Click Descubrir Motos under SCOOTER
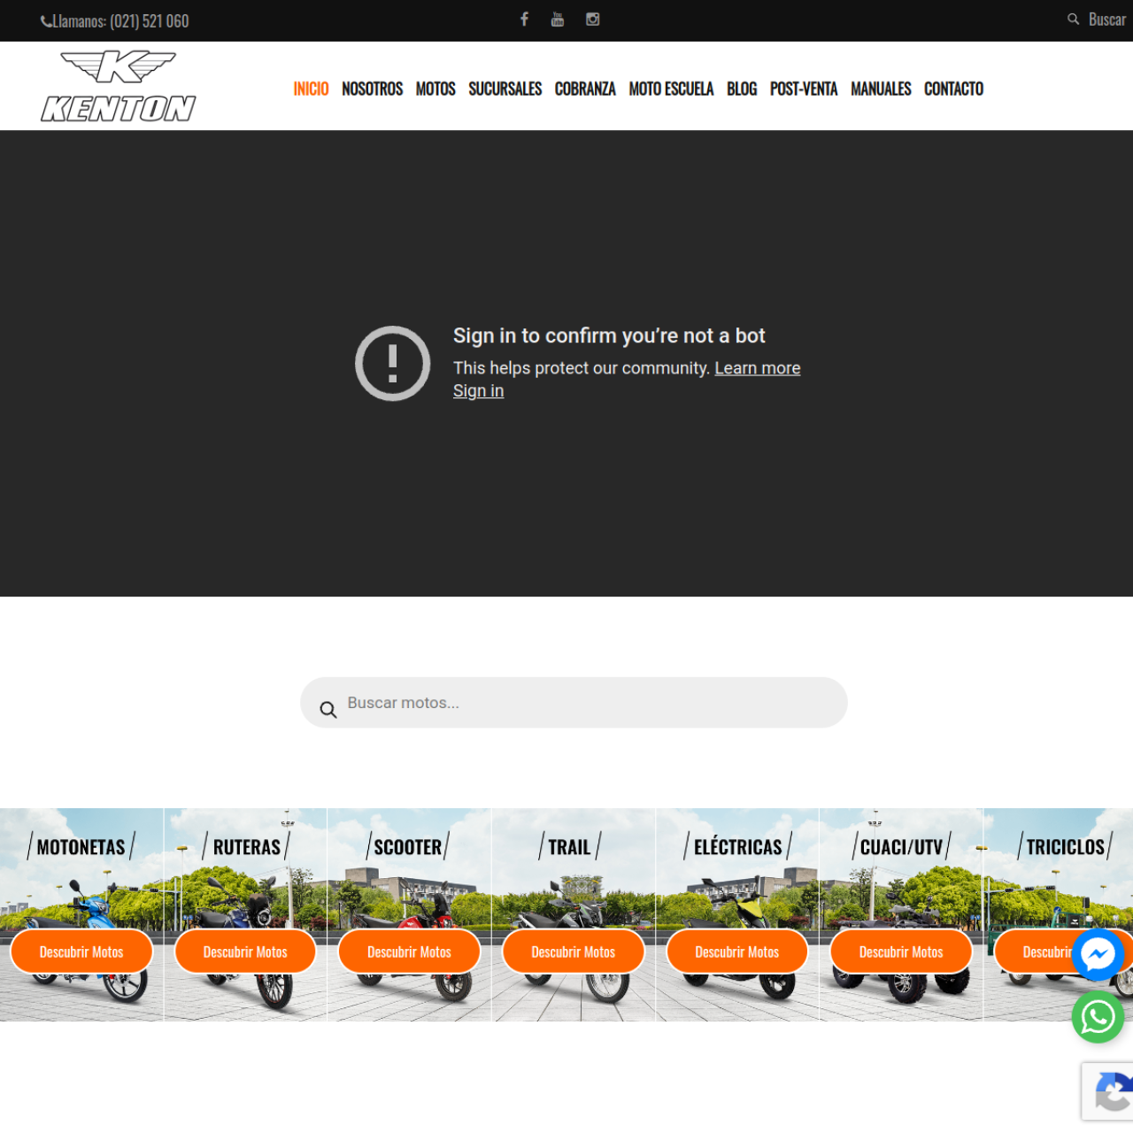Screen dimensions: 1133x1133 (x=409, y=952)
